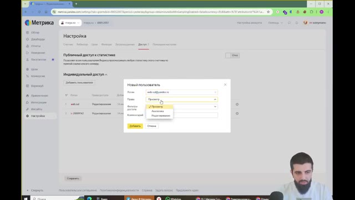This screenshot has height=200, width=355.
Task: Collapse the open Права dropdown
Action: point(215,99)
